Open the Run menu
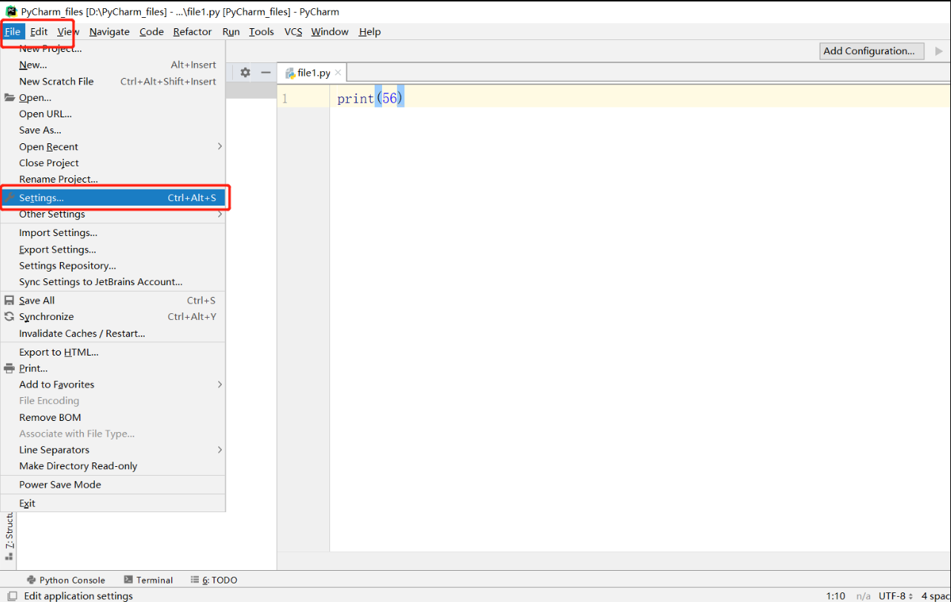The height and width of the screenshot is (602, 951). pyautogui.click(x=231, y=31)
